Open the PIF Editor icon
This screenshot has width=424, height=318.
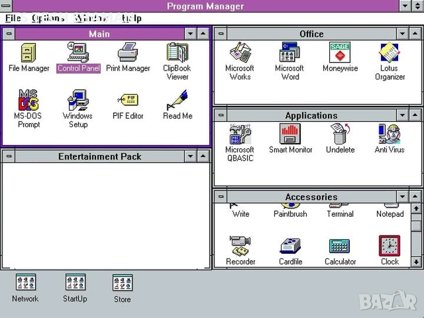coord(128,100)
